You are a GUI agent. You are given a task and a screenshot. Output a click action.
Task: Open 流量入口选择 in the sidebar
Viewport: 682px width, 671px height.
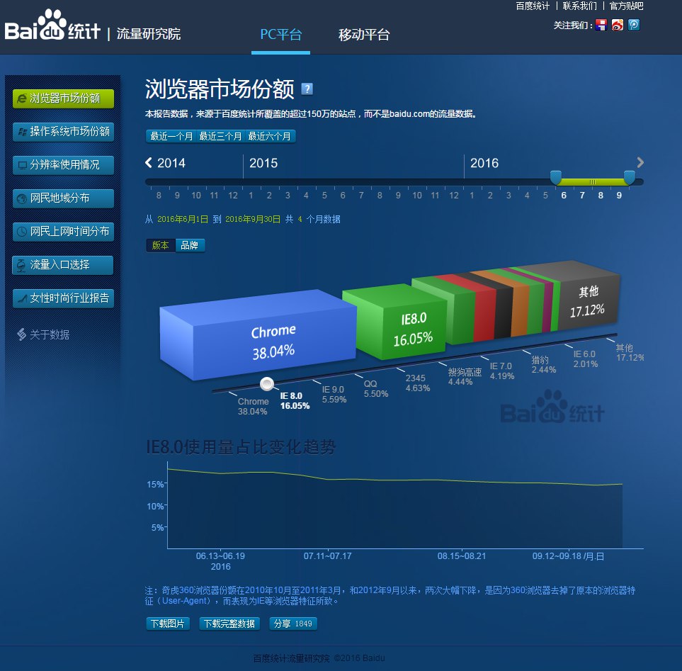coord(63,265)
